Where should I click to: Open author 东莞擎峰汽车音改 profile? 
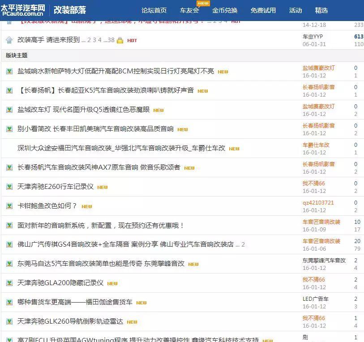coord(324,261)
